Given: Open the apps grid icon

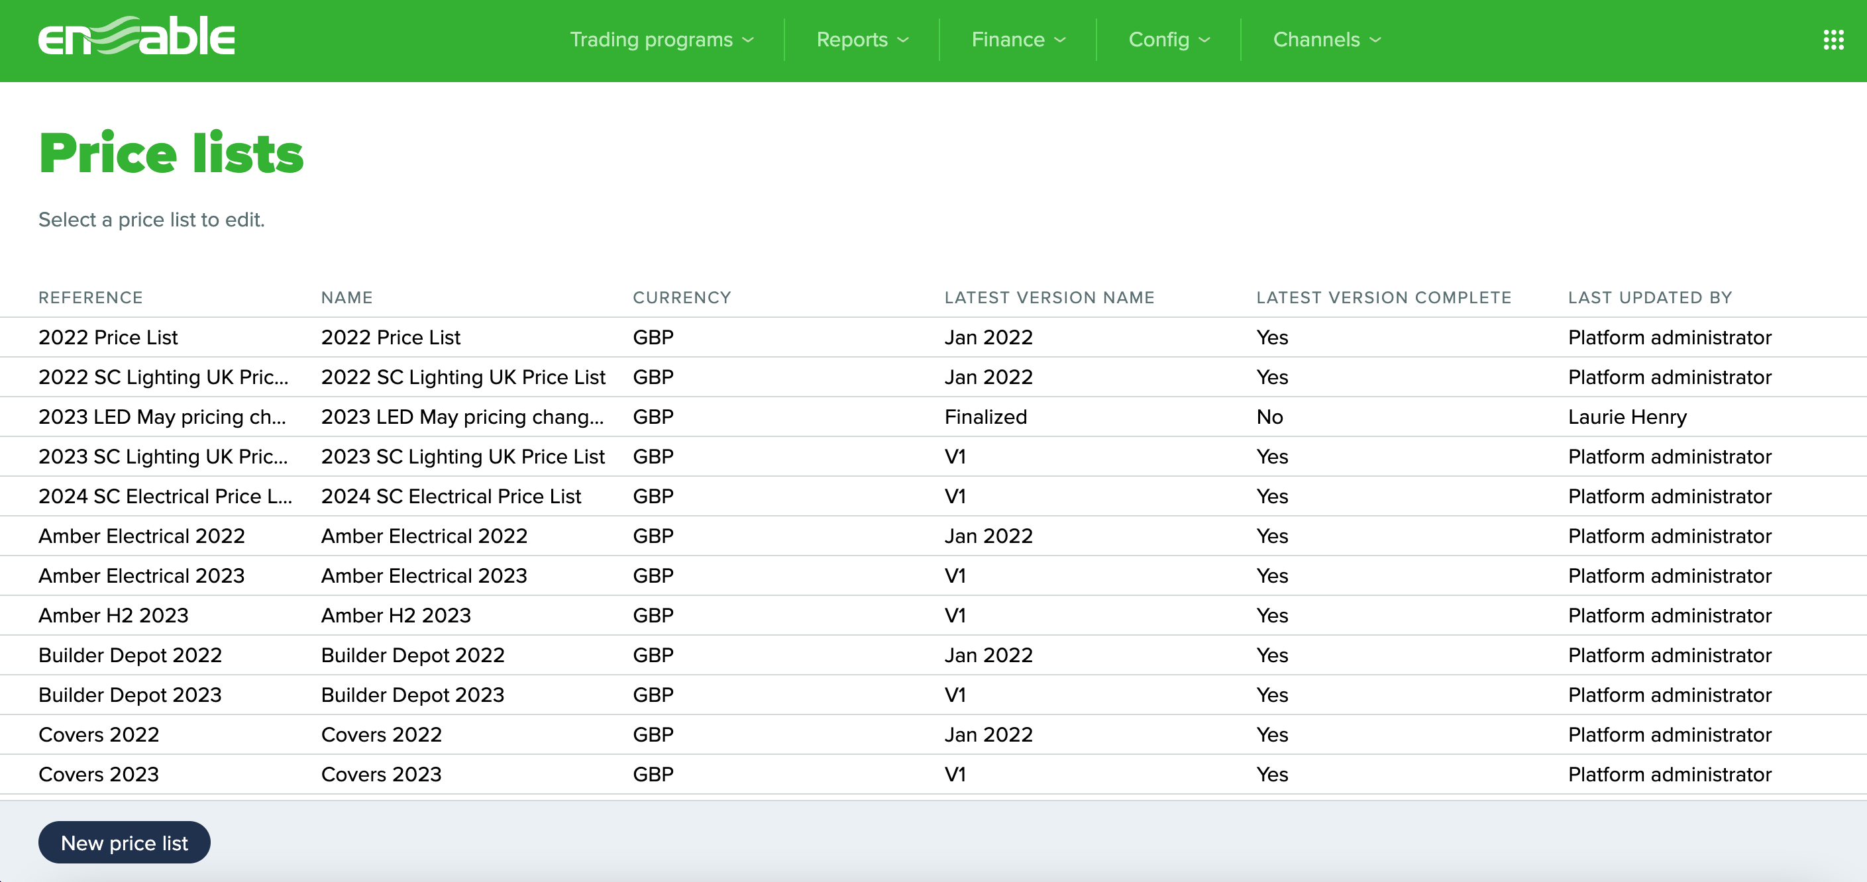Looking at the screenshot, I should click(x=1833, y=40).
